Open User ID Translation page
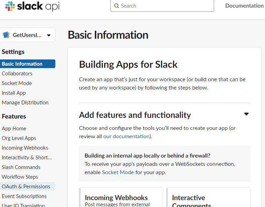The width and height of the screenshot is (265, 207). [x=23, y=205]
